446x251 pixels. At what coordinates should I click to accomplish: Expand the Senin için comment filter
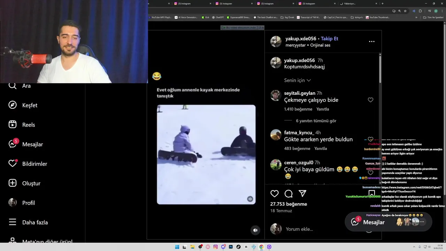[x=297, y=80]
